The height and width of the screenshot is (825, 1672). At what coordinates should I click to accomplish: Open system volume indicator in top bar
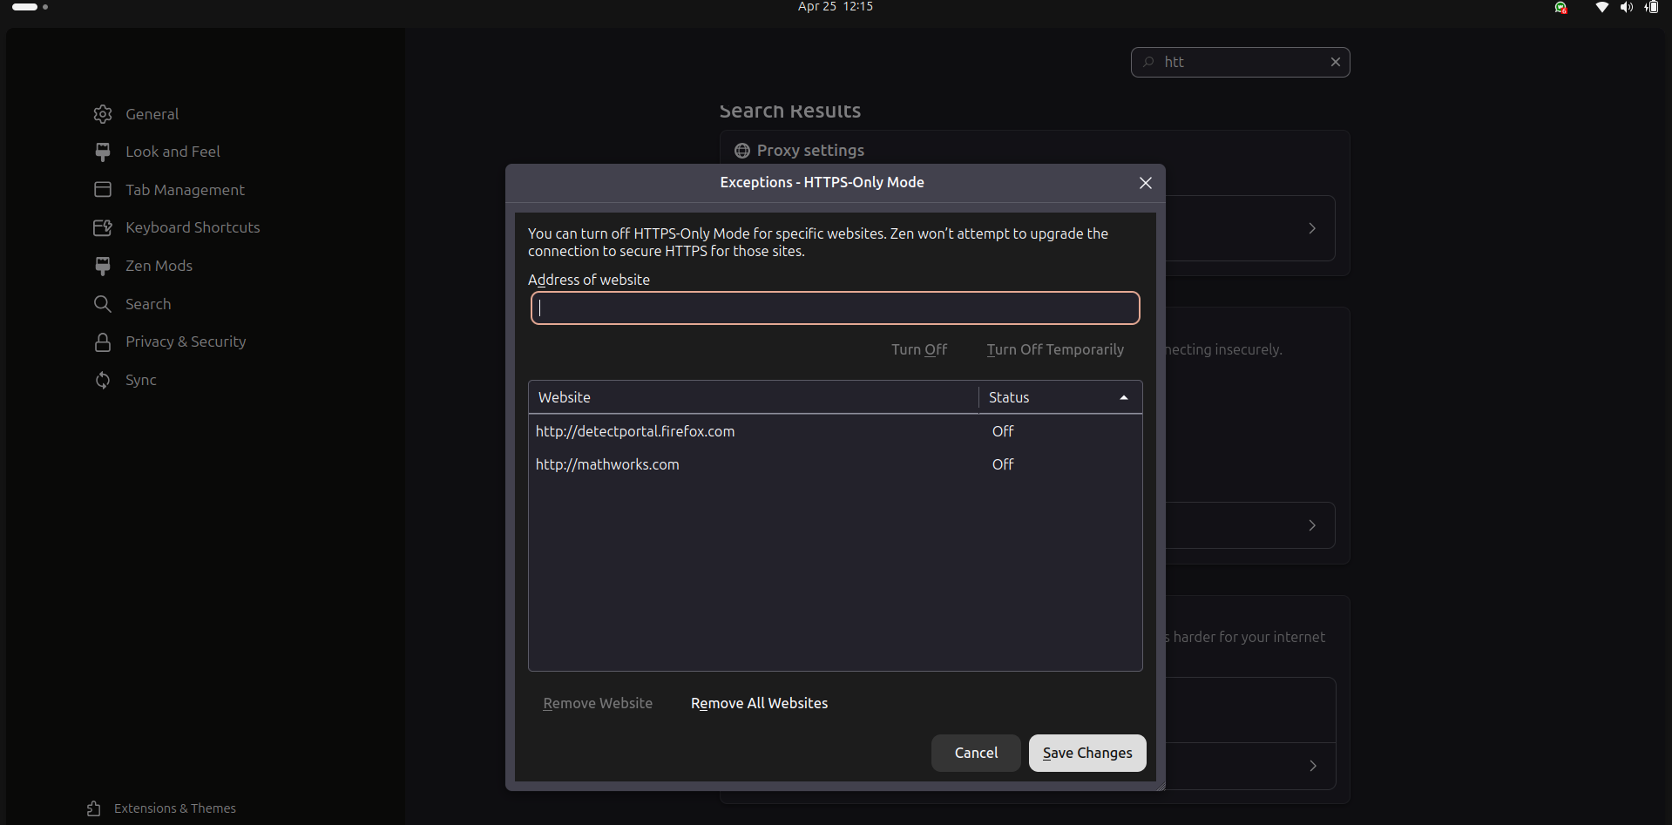[1626, 8]
